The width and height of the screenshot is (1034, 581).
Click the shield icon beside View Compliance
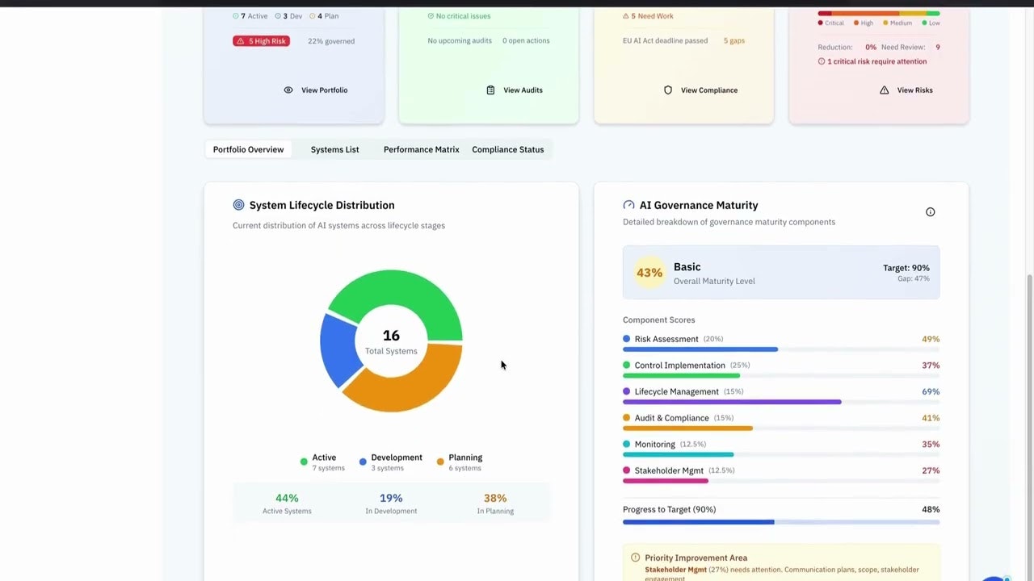tap(668, 90)
